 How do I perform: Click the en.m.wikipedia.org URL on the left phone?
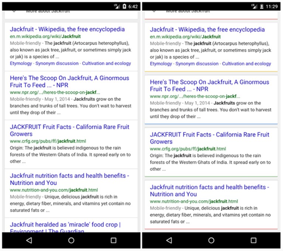(x=45, y=37)
